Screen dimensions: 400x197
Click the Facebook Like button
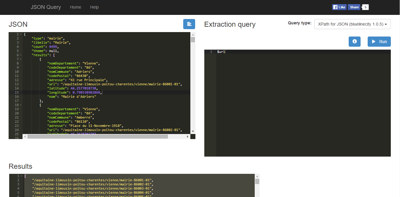(339, 7)
